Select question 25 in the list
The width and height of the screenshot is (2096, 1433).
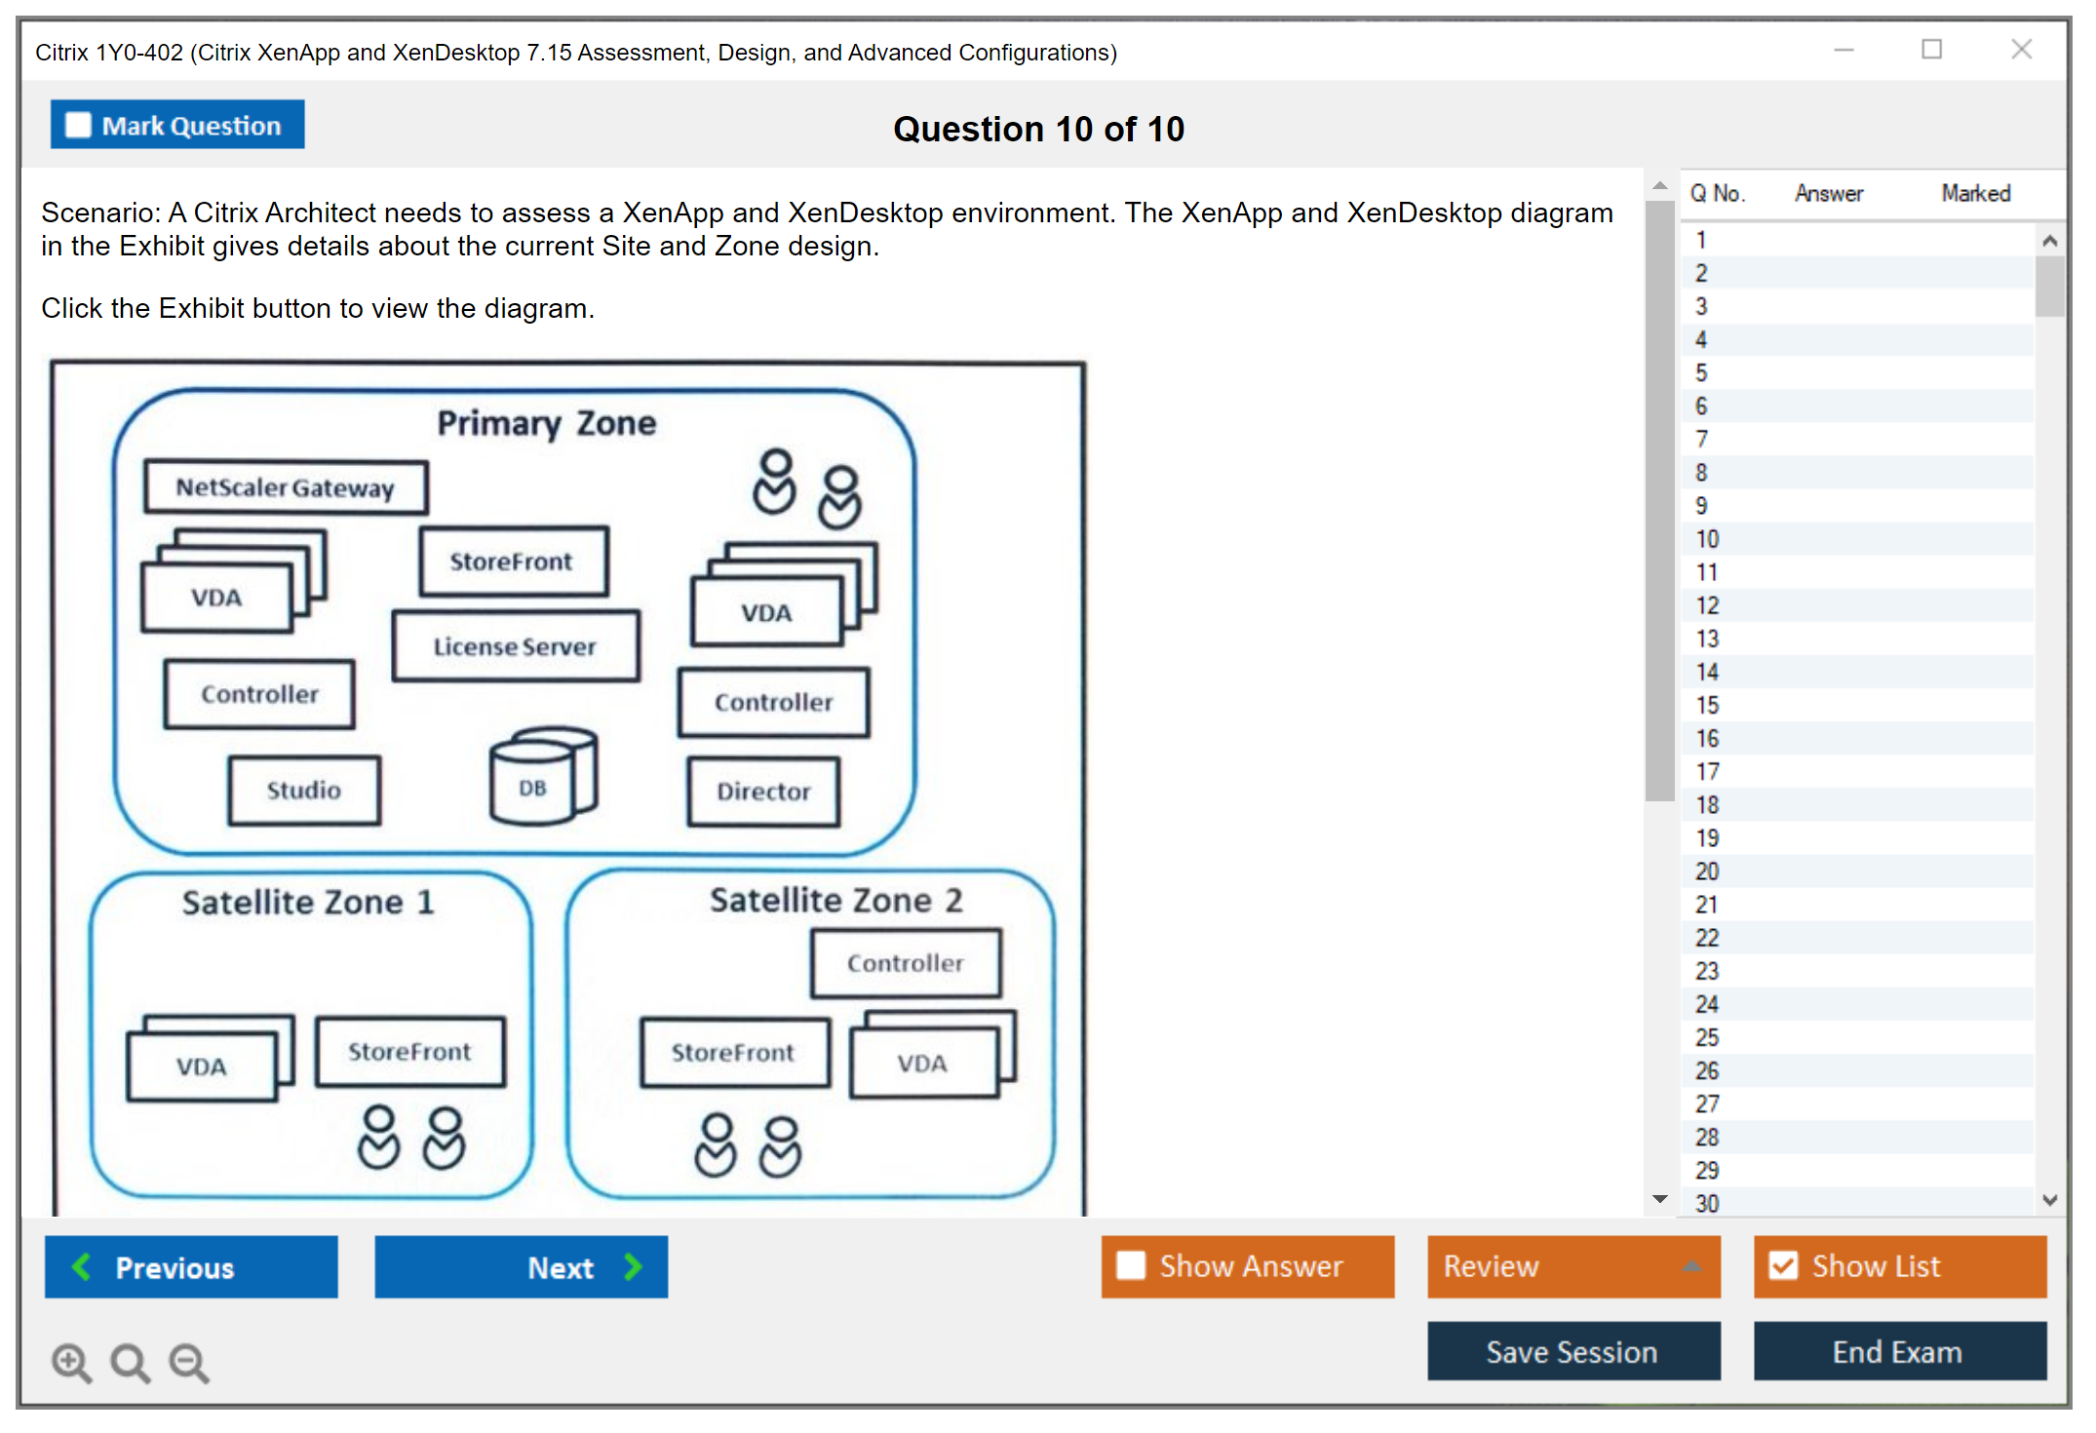click(x=1707, y=1037)
